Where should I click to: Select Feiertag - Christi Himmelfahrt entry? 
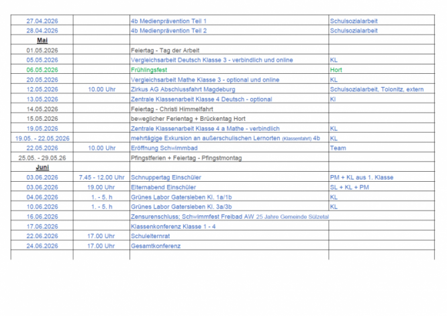point(172,109)
